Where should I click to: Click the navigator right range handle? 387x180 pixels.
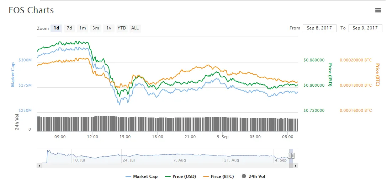[x=293, y=156]
